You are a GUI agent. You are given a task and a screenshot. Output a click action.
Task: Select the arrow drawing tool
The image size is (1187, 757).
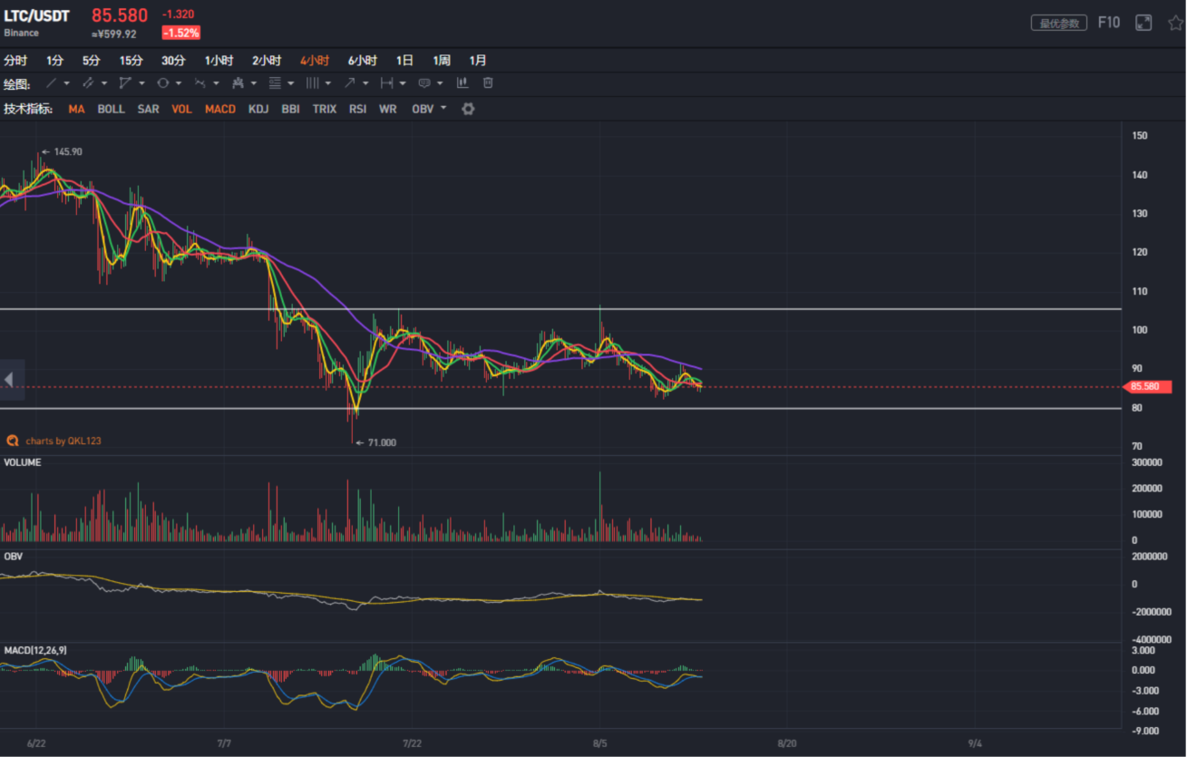[349, 83]
